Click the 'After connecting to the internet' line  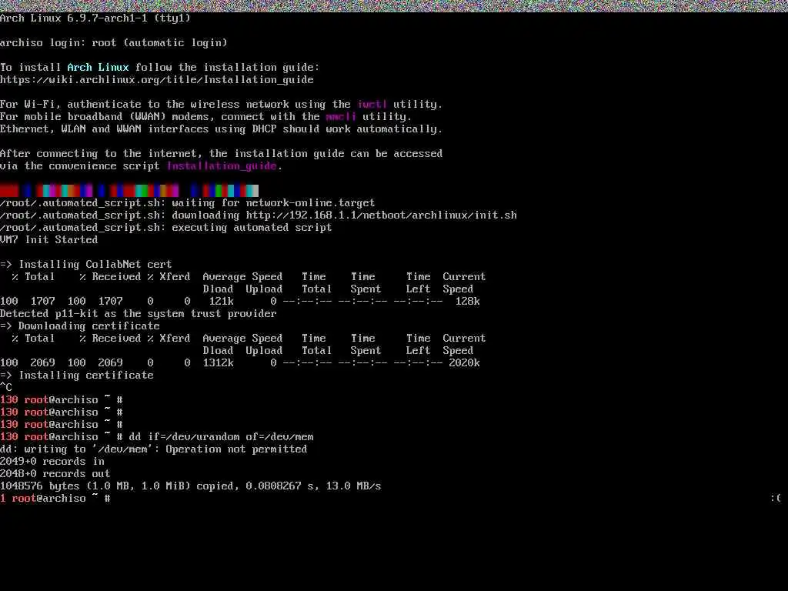click(221, 153)
